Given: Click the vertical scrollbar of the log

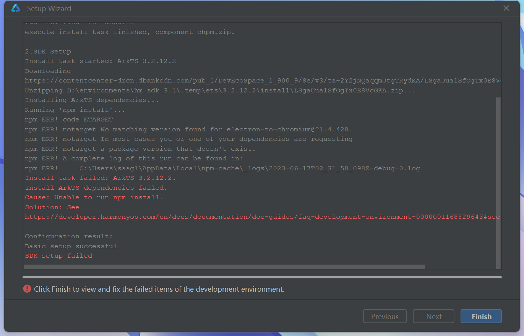Looking at the screenshot, I should 498,183.
